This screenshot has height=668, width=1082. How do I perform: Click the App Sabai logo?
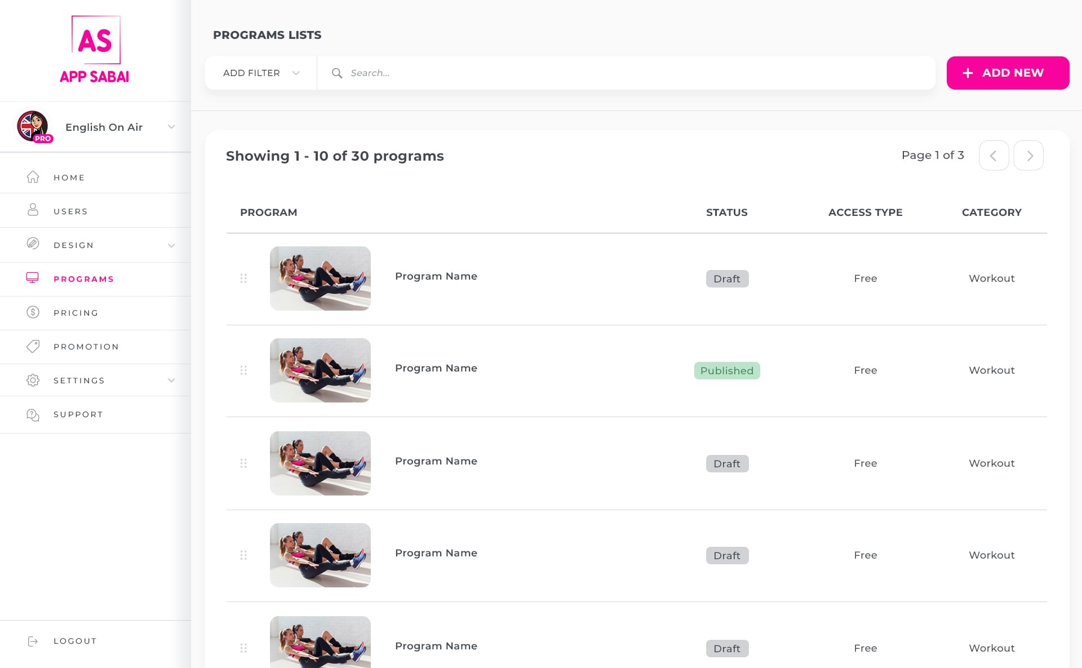95,50
